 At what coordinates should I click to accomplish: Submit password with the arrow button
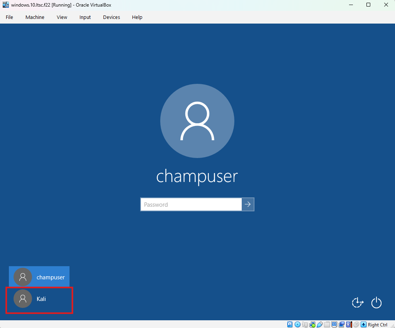pos(248,204)
